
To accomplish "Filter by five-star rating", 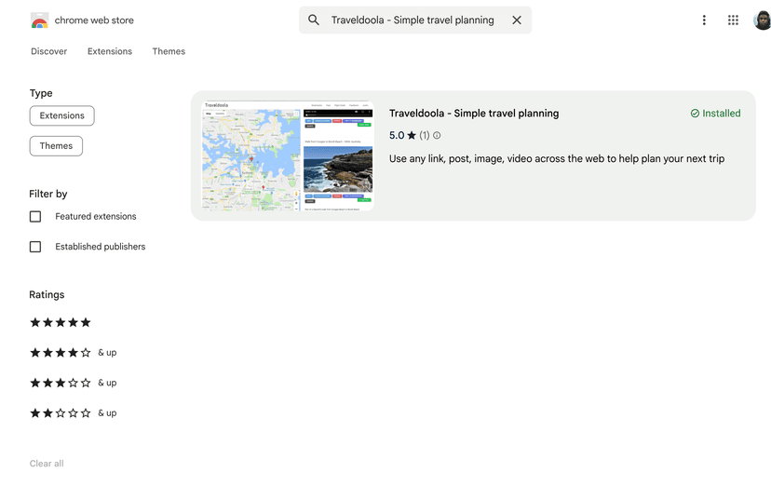I will tap(61, 323).
